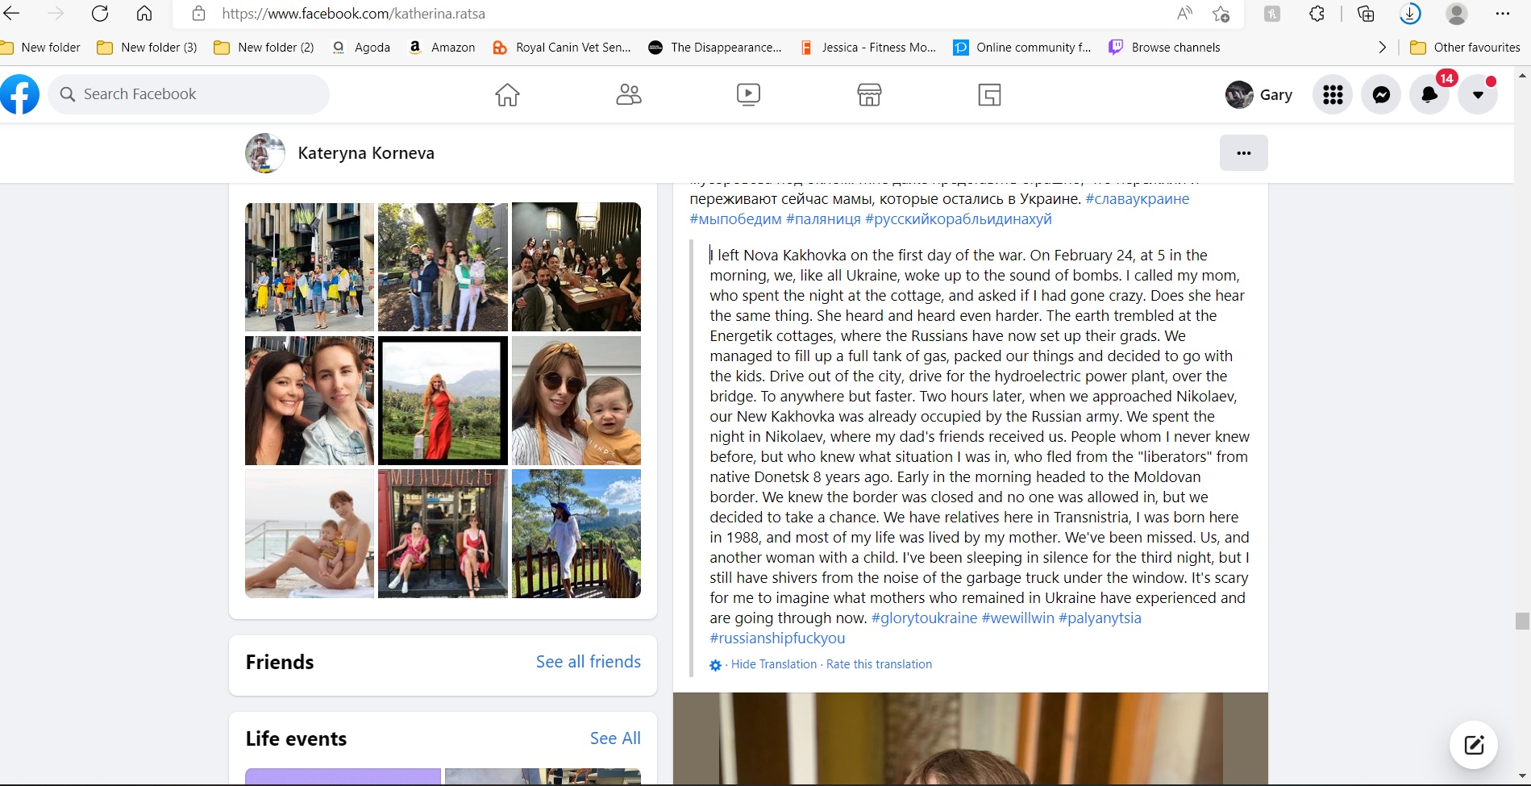Open the New folder bookmark
This screenshot has width=1531, height=786.
(40, 48)
